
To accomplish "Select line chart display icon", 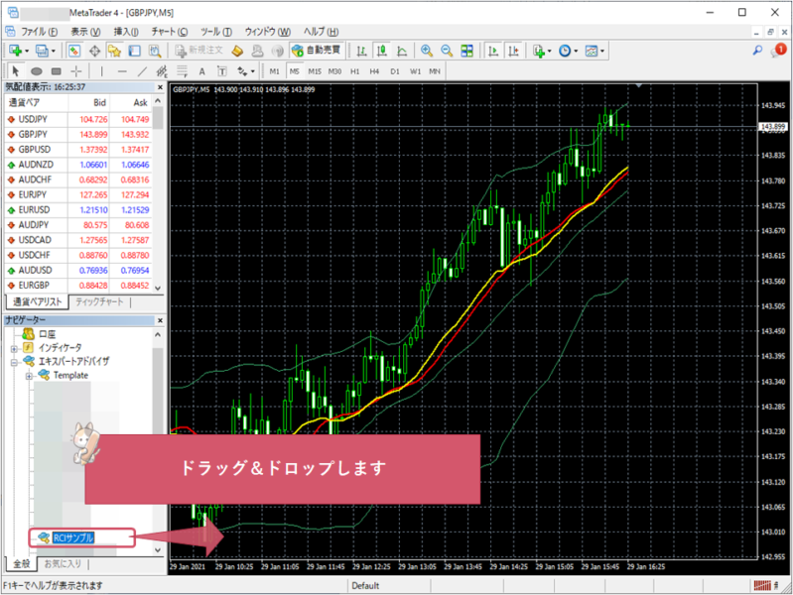I will pyautogui.click(x=402, y=51).
